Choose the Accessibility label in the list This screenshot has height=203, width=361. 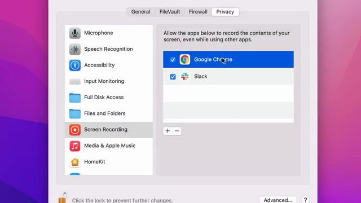[x=99, y=65]
